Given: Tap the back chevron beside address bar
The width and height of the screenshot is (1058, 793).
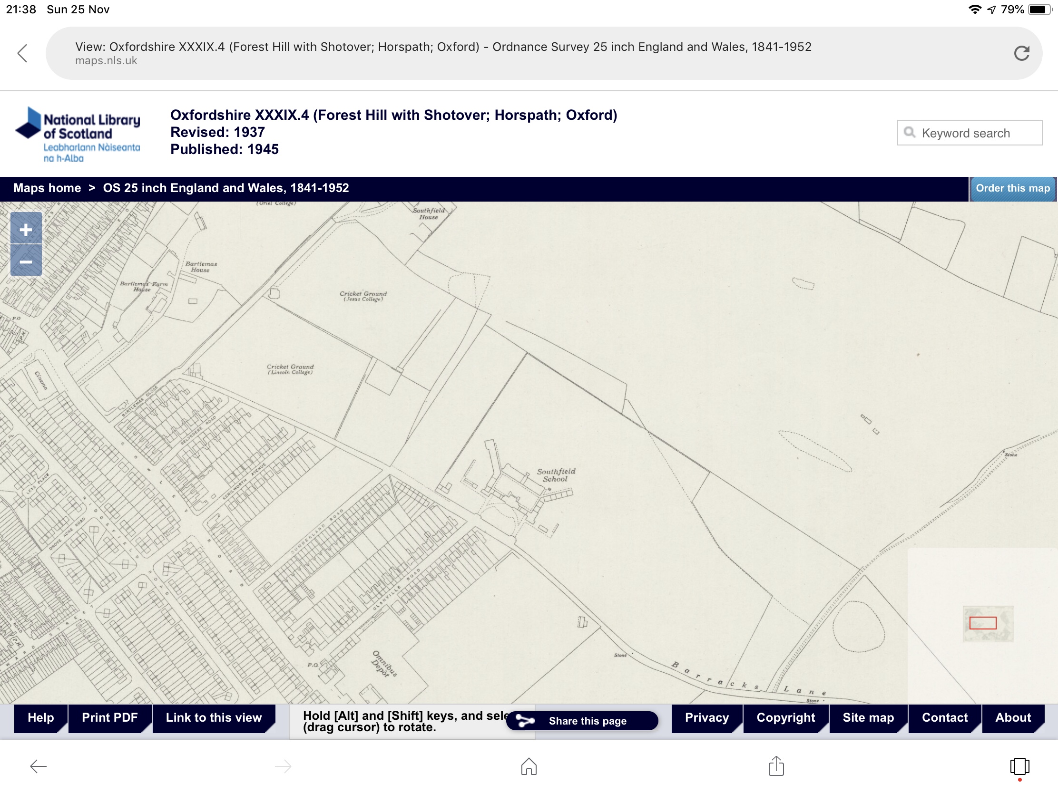Looking at the screenshot, I should click(22, 53).
